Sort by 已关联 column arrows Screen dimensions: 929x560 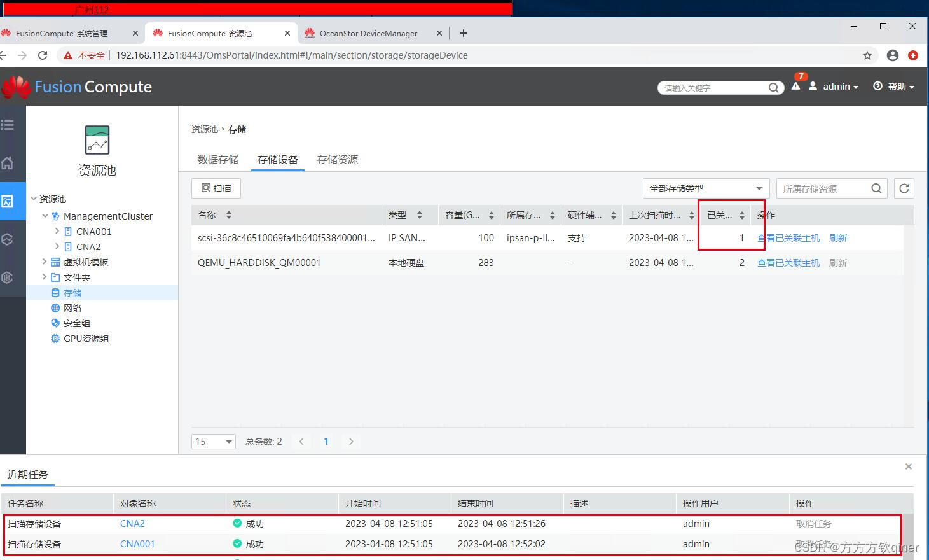[x=741, y=215]
